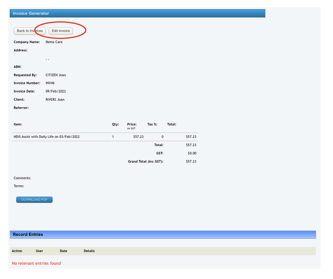Open the Edit invoice button
Image resolution: width=333 pixels, height=279 pixels.
point(61,31)
